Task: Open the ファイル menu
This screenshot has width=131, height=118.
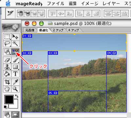Action: coord(55,4)
